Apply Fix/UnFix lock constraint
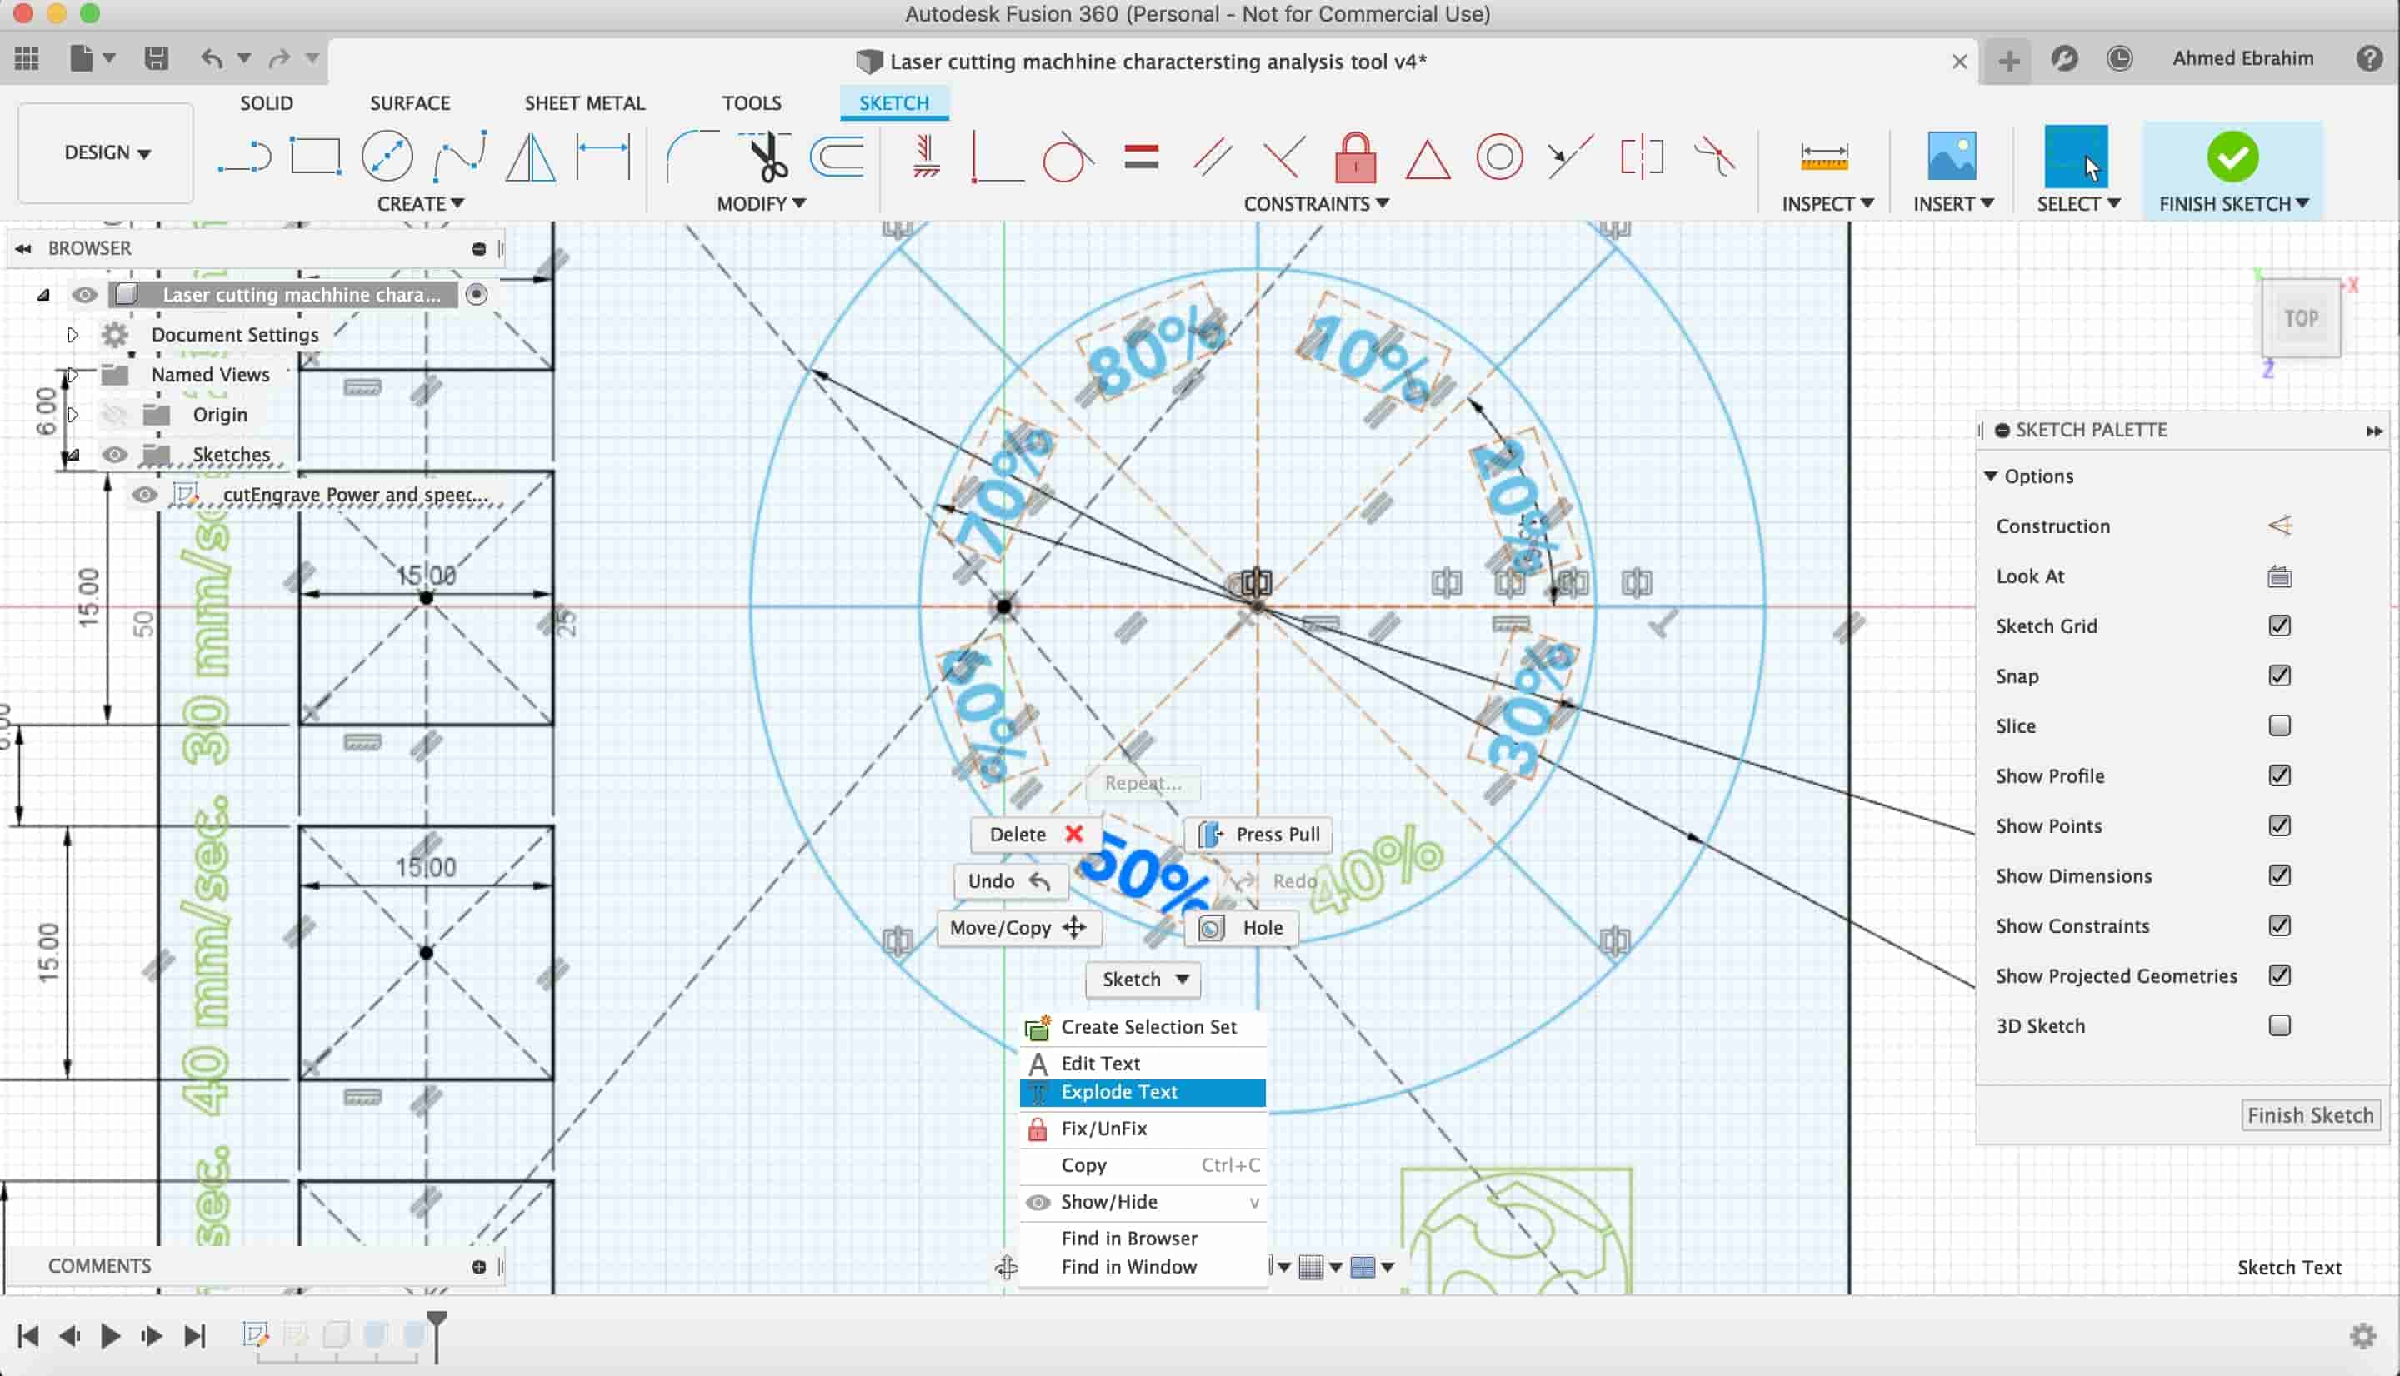 click(1356, 157)
